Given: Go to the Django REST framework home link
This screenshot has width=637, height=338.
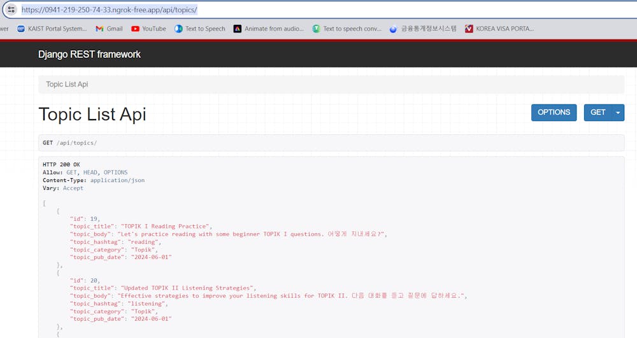Looking at the screenshot, I should click(89, 54).
